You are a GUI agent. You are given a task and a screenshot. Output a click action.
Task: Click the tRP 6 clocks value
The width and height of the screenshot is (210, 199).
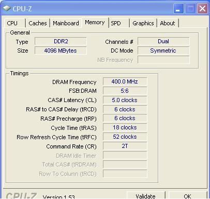pos(125,119)
